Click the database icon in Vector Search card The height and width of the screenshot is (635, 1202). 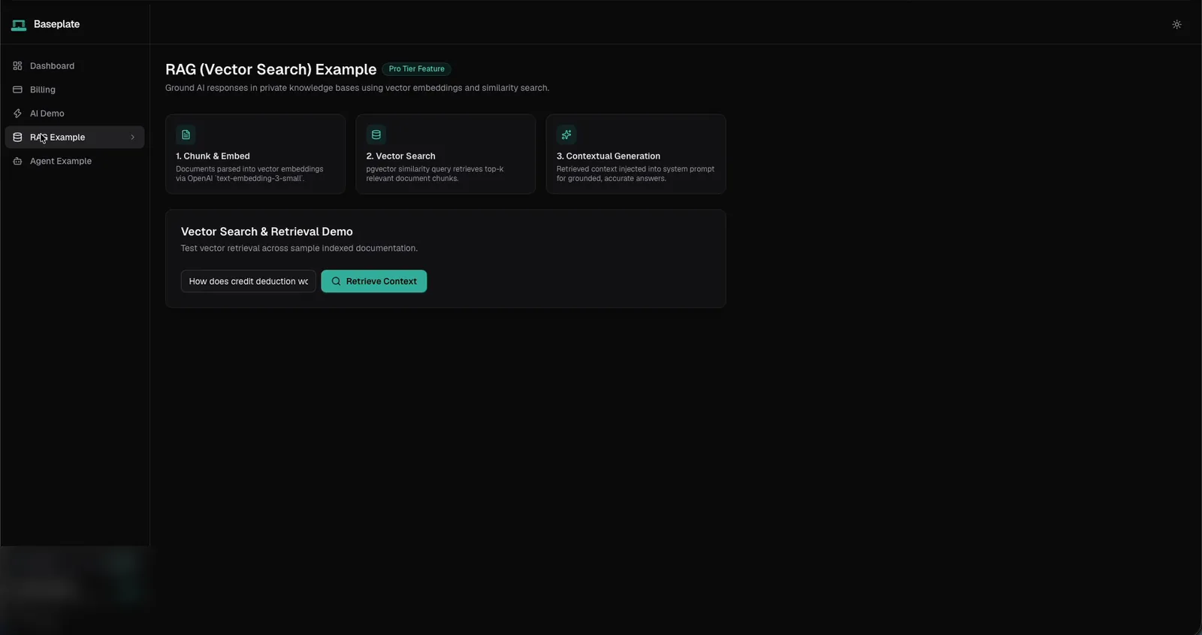point(376,135)
